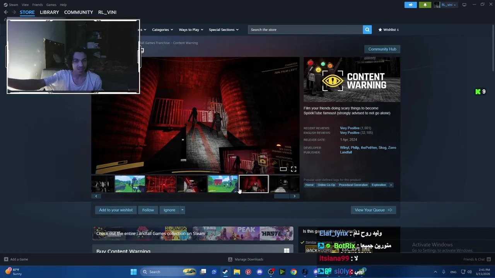Open the Very Positive recent reviews link
The height and width of the screenshot is (278, 495).
[350, 128]
